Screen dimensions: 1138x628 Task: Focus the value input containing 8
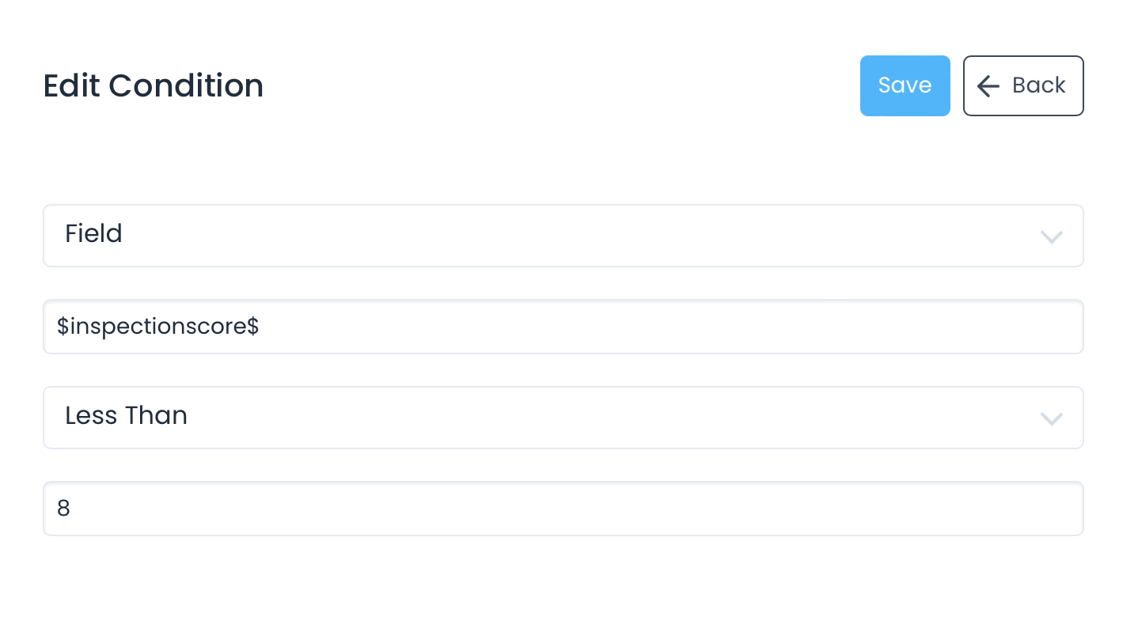point(562,509)
